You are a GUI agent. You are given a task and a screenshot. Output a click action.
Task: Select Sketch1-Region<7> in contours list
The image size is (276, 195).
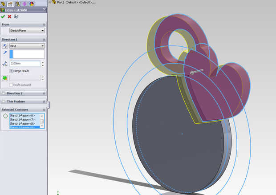(22, 119)
